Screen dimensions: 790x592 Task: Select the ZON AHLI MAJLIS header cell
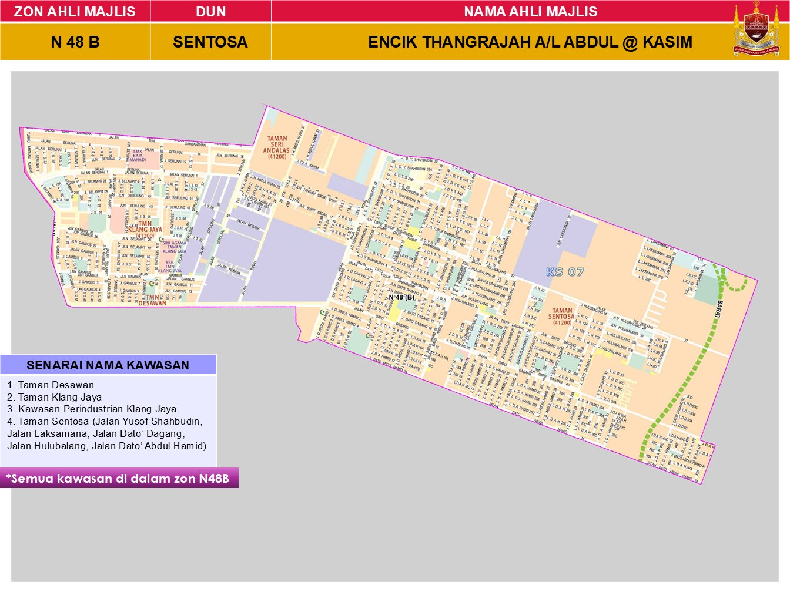(75, 12)
